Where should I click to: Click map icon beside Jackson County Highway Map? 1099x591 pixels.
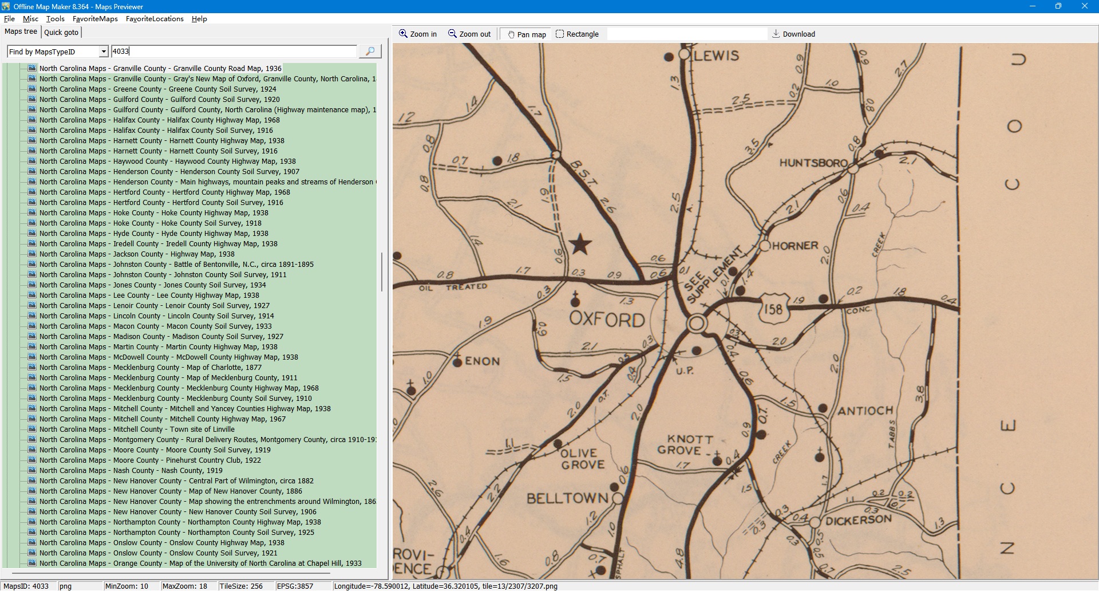point(32,254)
